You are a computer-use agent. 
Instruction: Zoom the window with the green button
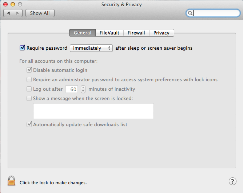[20, 4]
